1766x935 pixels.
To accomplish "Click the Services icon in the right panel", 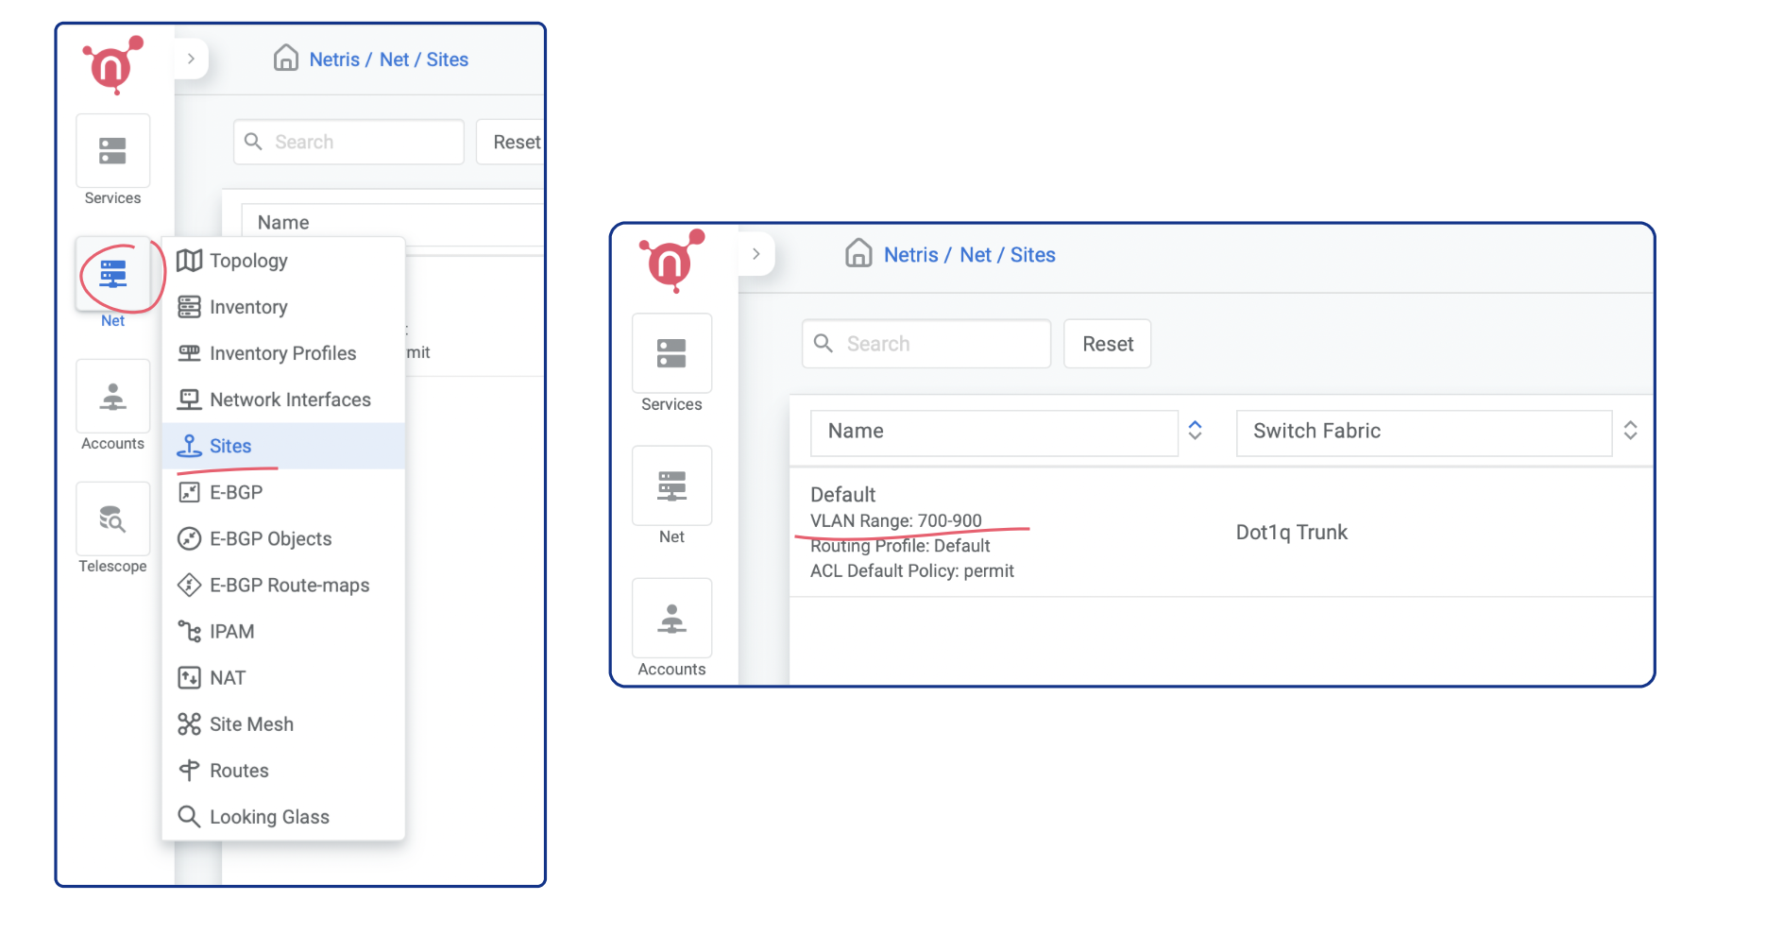I will pos(671,354).
